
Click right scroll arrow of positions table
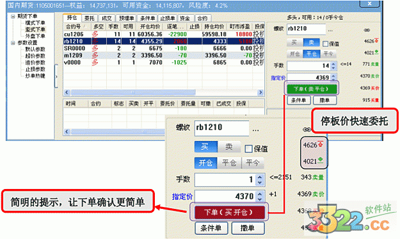coord(260,92)
